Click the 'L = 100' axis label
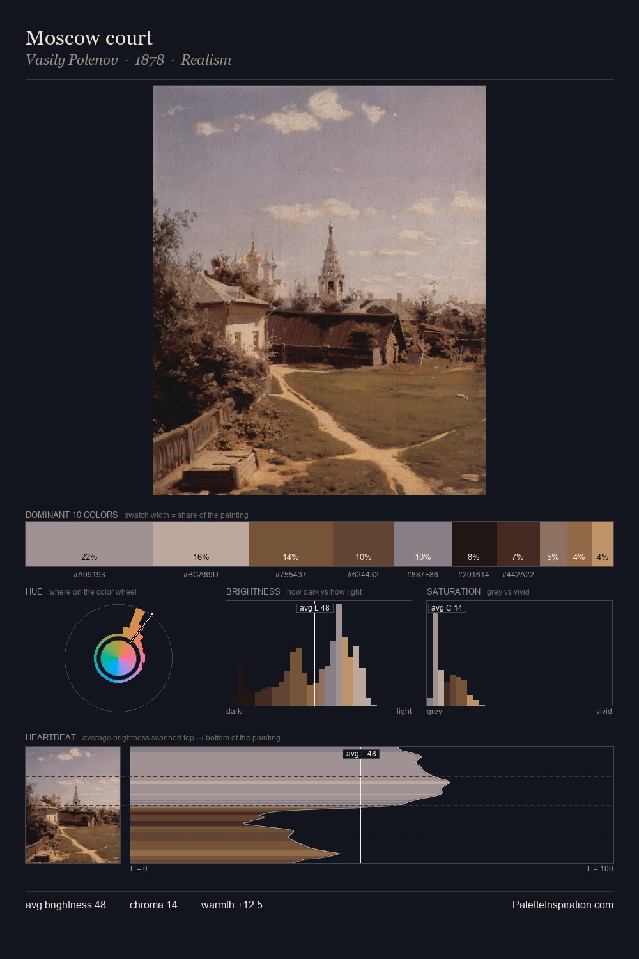Viewport: 639px width, 959px height. point(600,869)
